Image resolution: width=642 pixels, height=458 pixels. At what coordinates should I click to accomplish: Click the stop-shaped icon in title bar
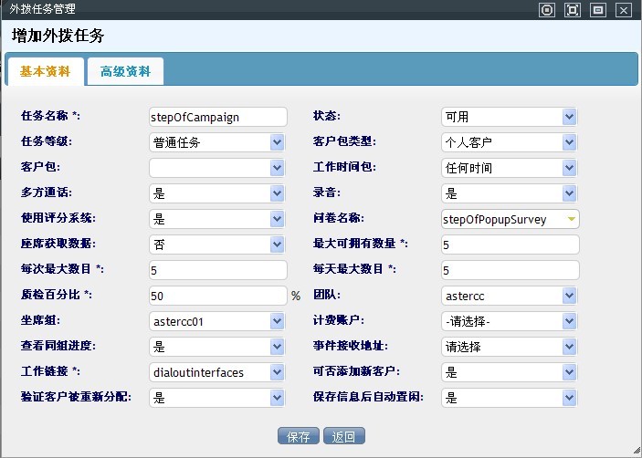click(547, 10)
